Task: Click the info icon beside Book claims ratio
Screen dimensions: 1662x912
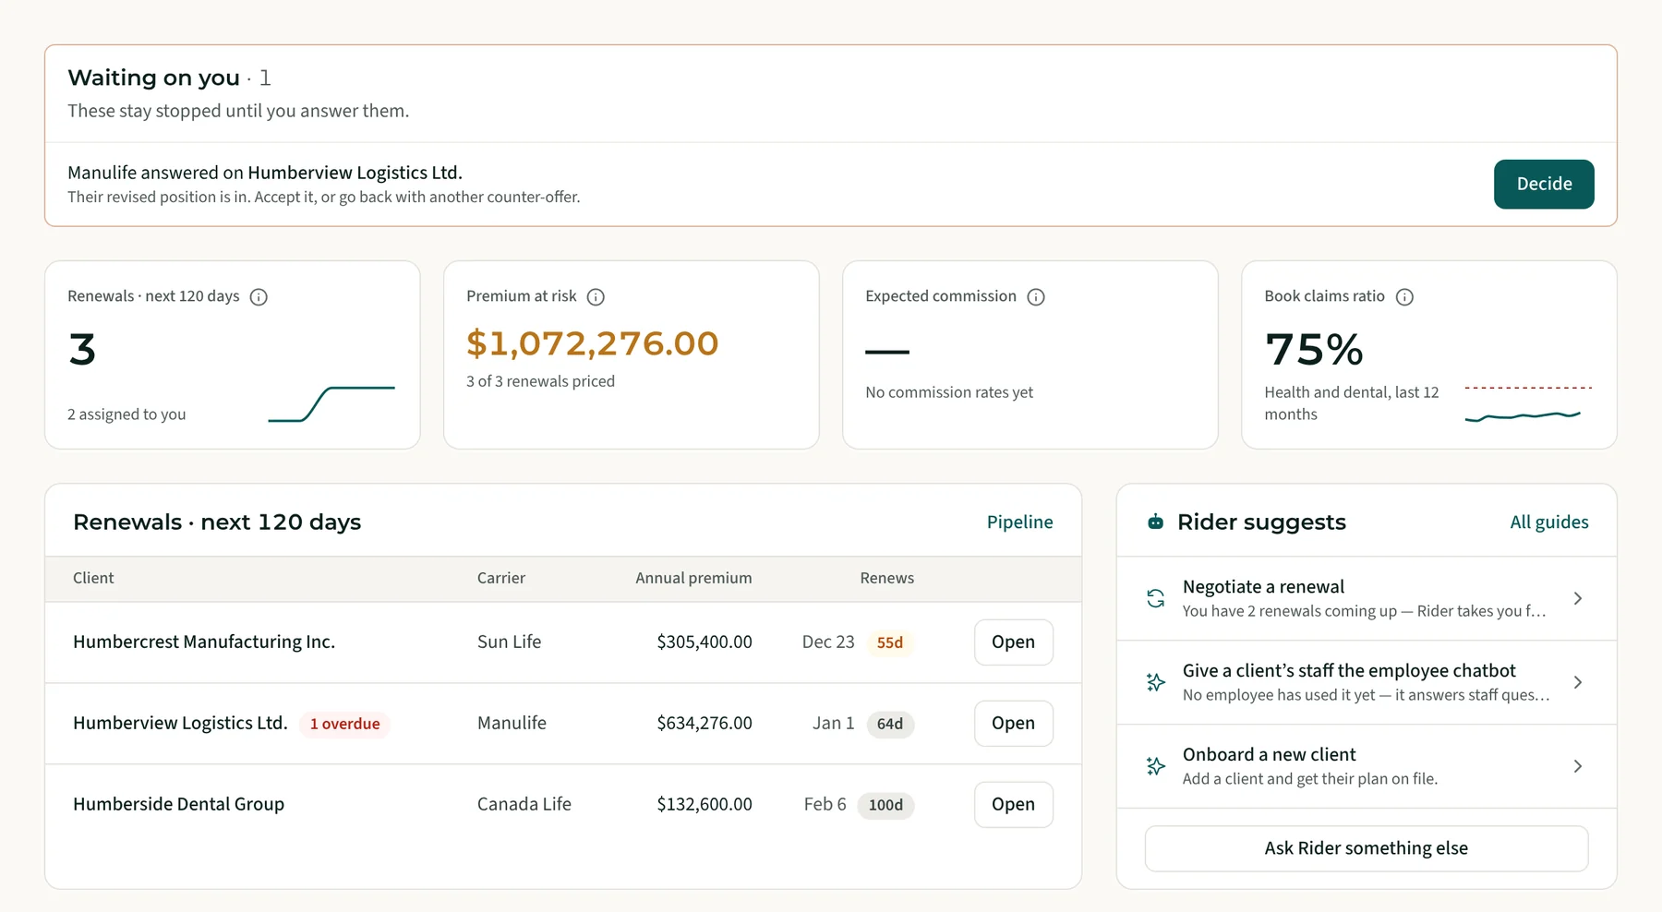Action: (1404, 296)
